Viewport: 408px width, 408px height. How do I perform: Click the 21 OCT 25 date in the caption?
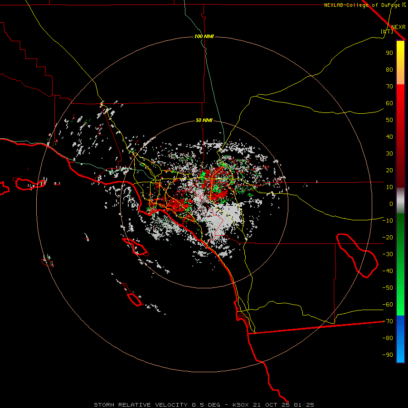point(271,405)
